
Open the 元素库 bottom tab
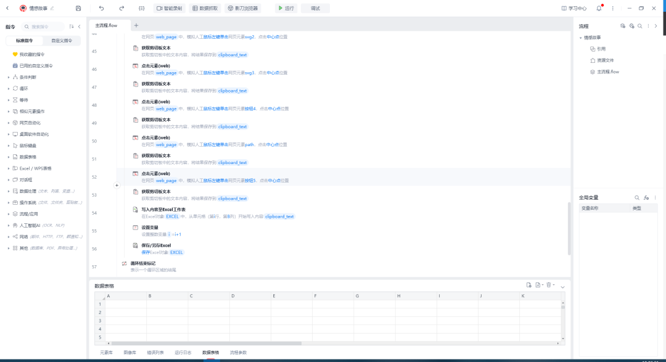[106, 353]
